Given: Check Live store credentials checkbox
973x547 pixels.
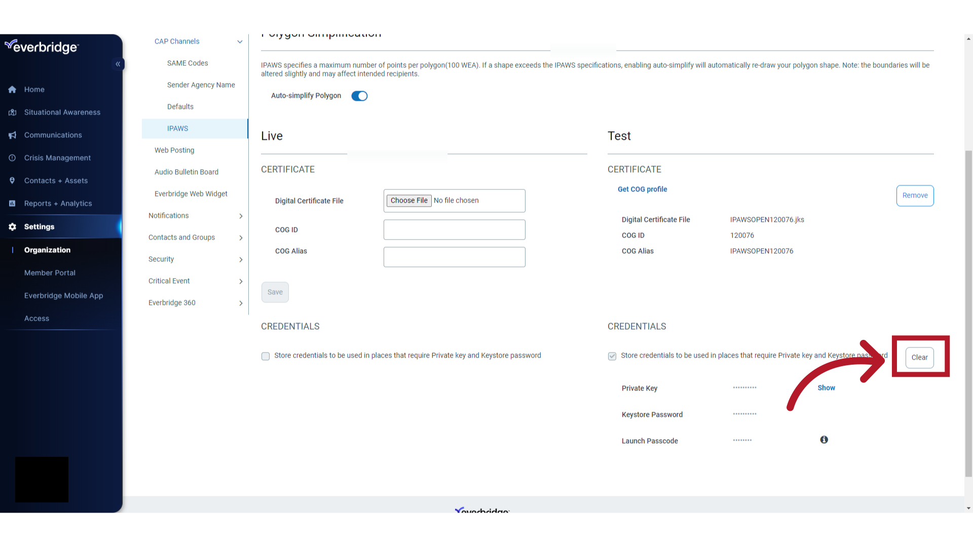Looking at the screenshot, I should point(266,356).
